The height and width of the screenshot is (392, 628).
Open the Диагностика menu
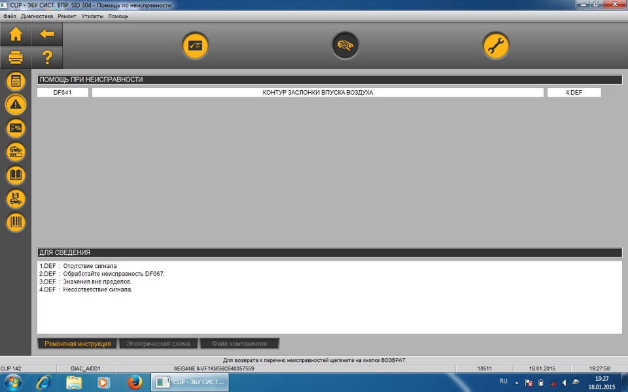tap(37, 16)
